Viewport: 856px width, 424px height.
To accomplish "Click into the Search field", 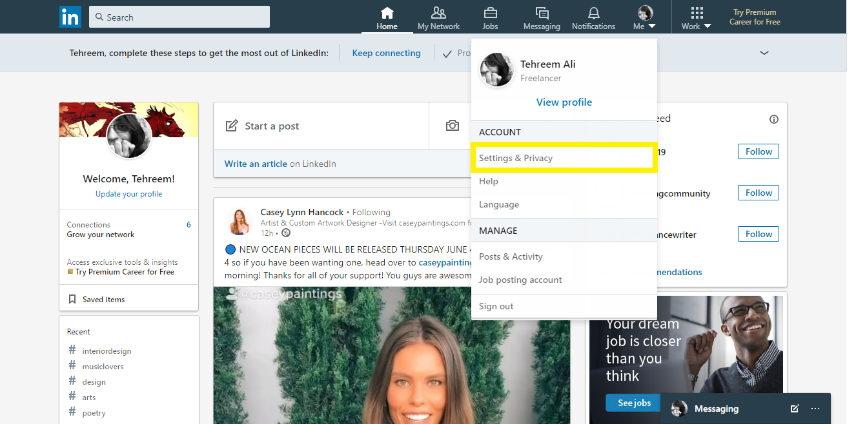I will (x=179, y=17).
